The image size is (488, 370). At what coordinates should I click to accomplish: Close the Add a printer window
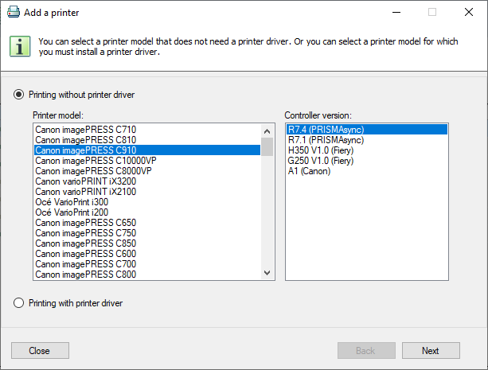point(468,13)
